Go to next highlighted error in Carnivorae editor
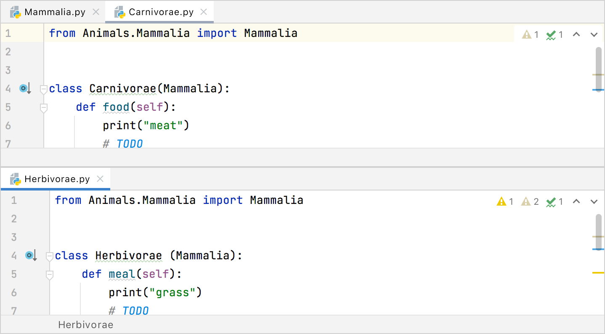605x334 pixels. [x=594, y=34]
